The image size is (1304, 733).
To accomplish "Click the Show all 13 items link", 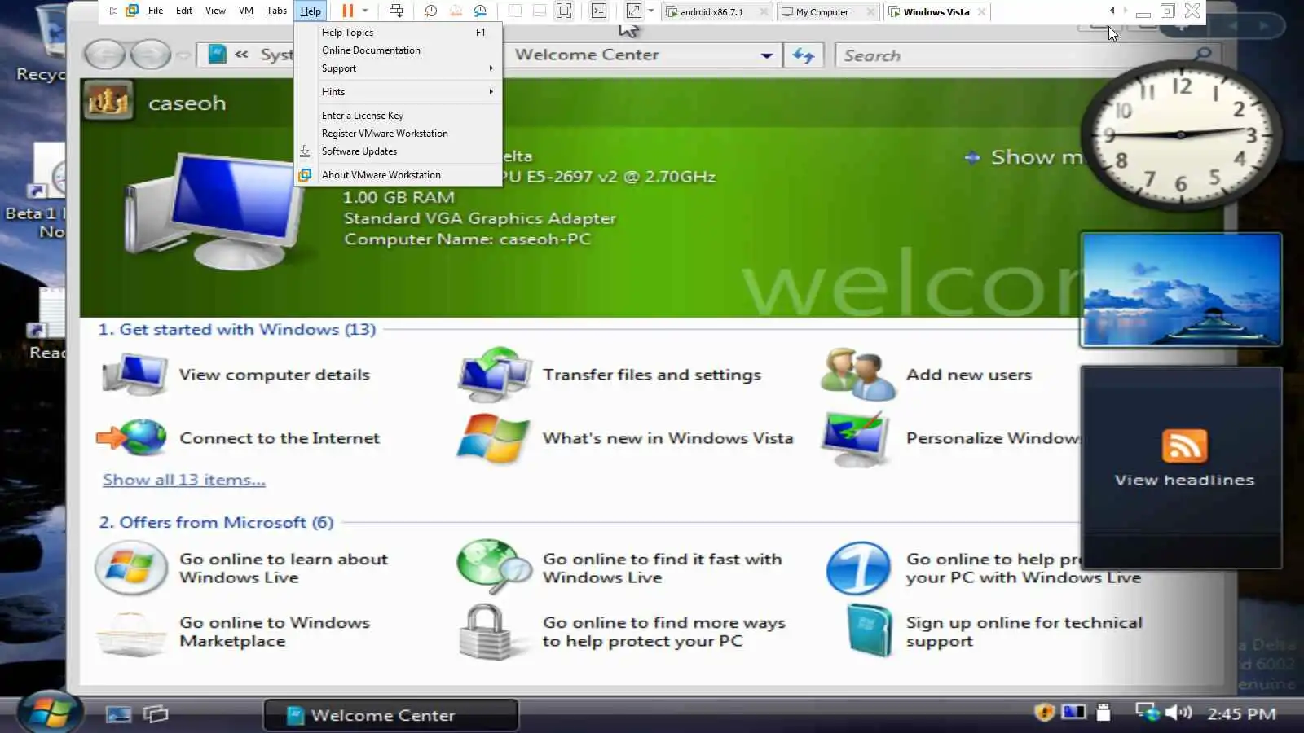I will 184,481.
